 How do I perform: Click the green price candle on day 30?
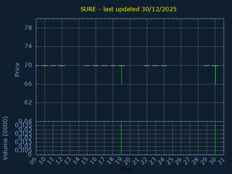[x=215, y=75]
